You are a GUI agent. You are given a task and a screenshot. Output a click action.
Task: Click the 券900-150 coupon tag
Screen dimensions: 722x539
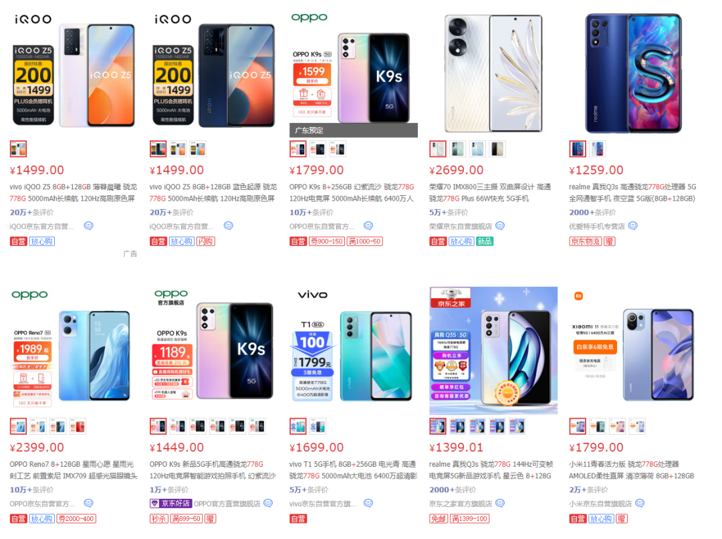point(327,241)
